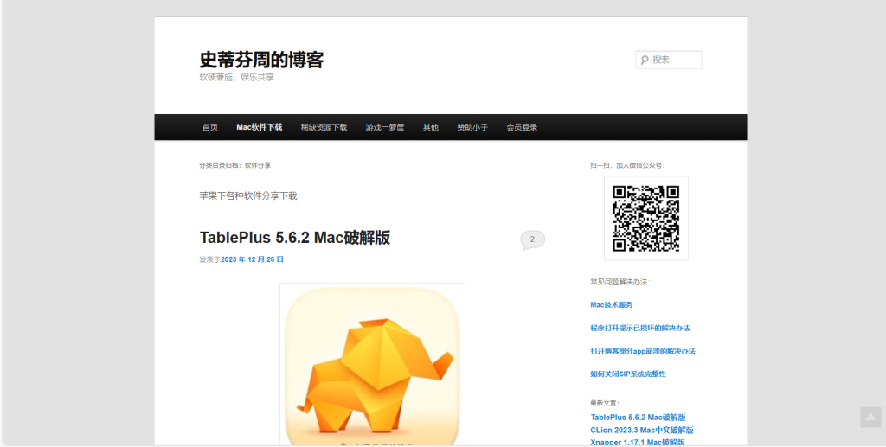Open the Mac技术服务 sidebar link
The height and width of the screenshot is (447, 886).
612,304
